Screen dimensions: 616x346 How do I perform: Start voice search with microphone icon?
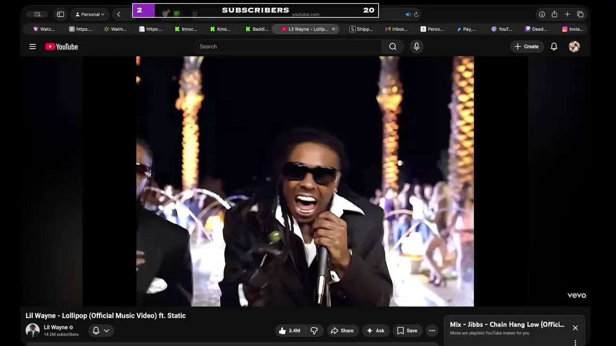pos(417,47)
